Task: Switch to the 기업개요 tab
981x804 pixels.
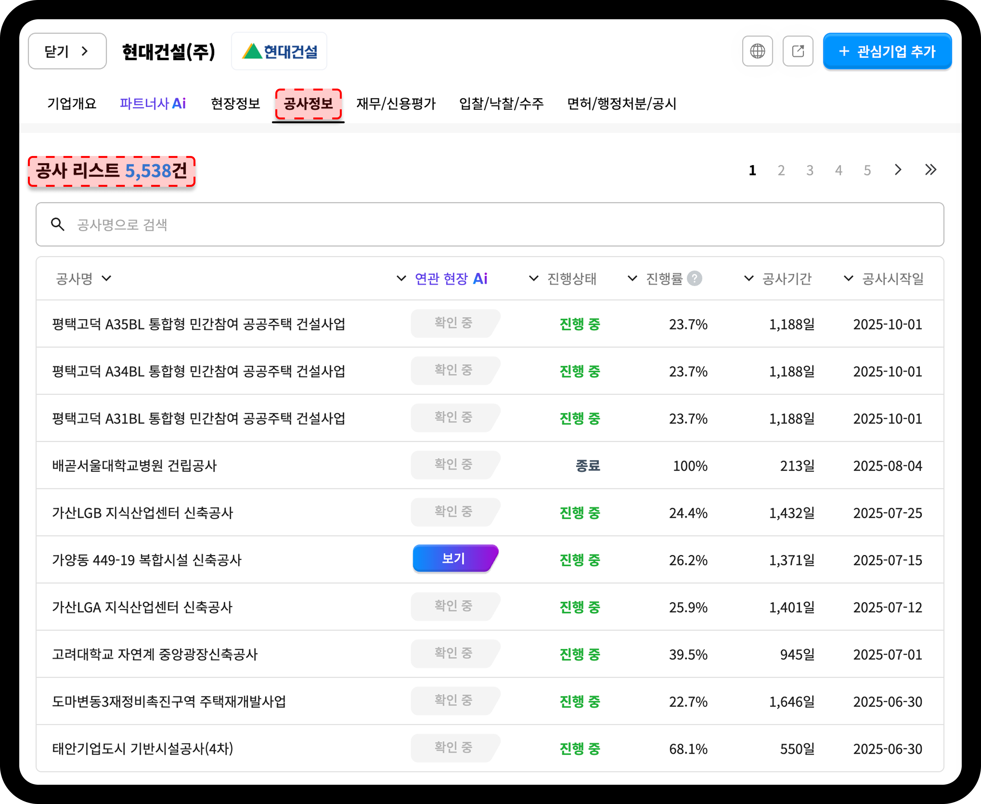Action: point(72,103)
